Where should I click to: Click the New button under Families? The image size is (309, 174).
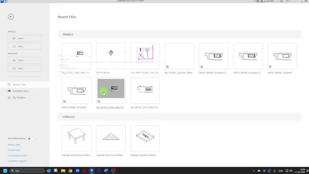(25, 68)
